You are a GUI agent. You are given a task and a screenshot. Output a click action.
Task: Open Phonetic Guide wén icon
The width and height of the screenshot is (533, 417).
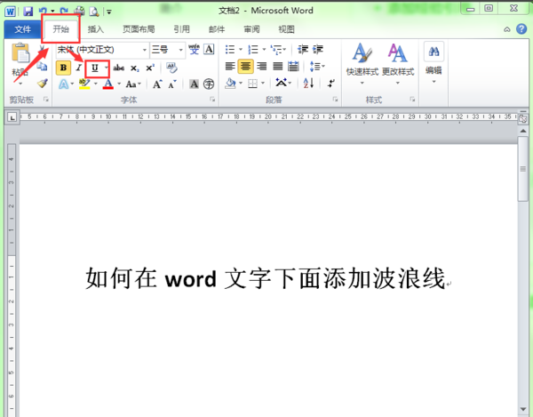point(194,49)
